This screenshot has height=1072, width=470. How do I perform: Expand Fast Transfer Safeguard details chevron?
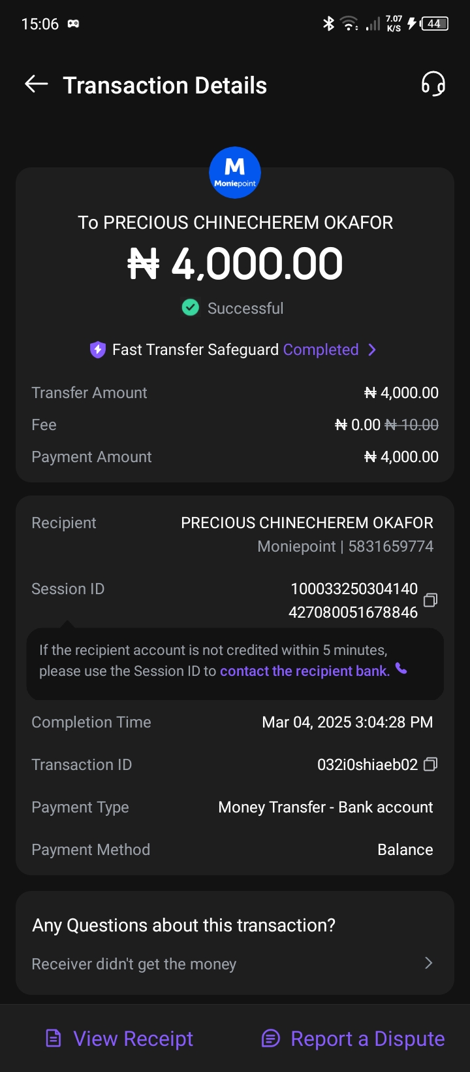point(372,350)
